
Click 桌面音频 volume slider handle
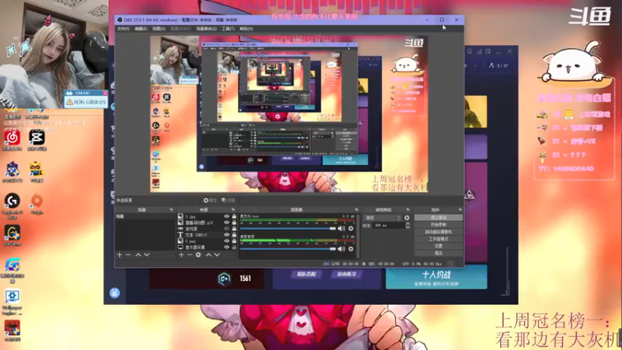click(x=333, y=249)
